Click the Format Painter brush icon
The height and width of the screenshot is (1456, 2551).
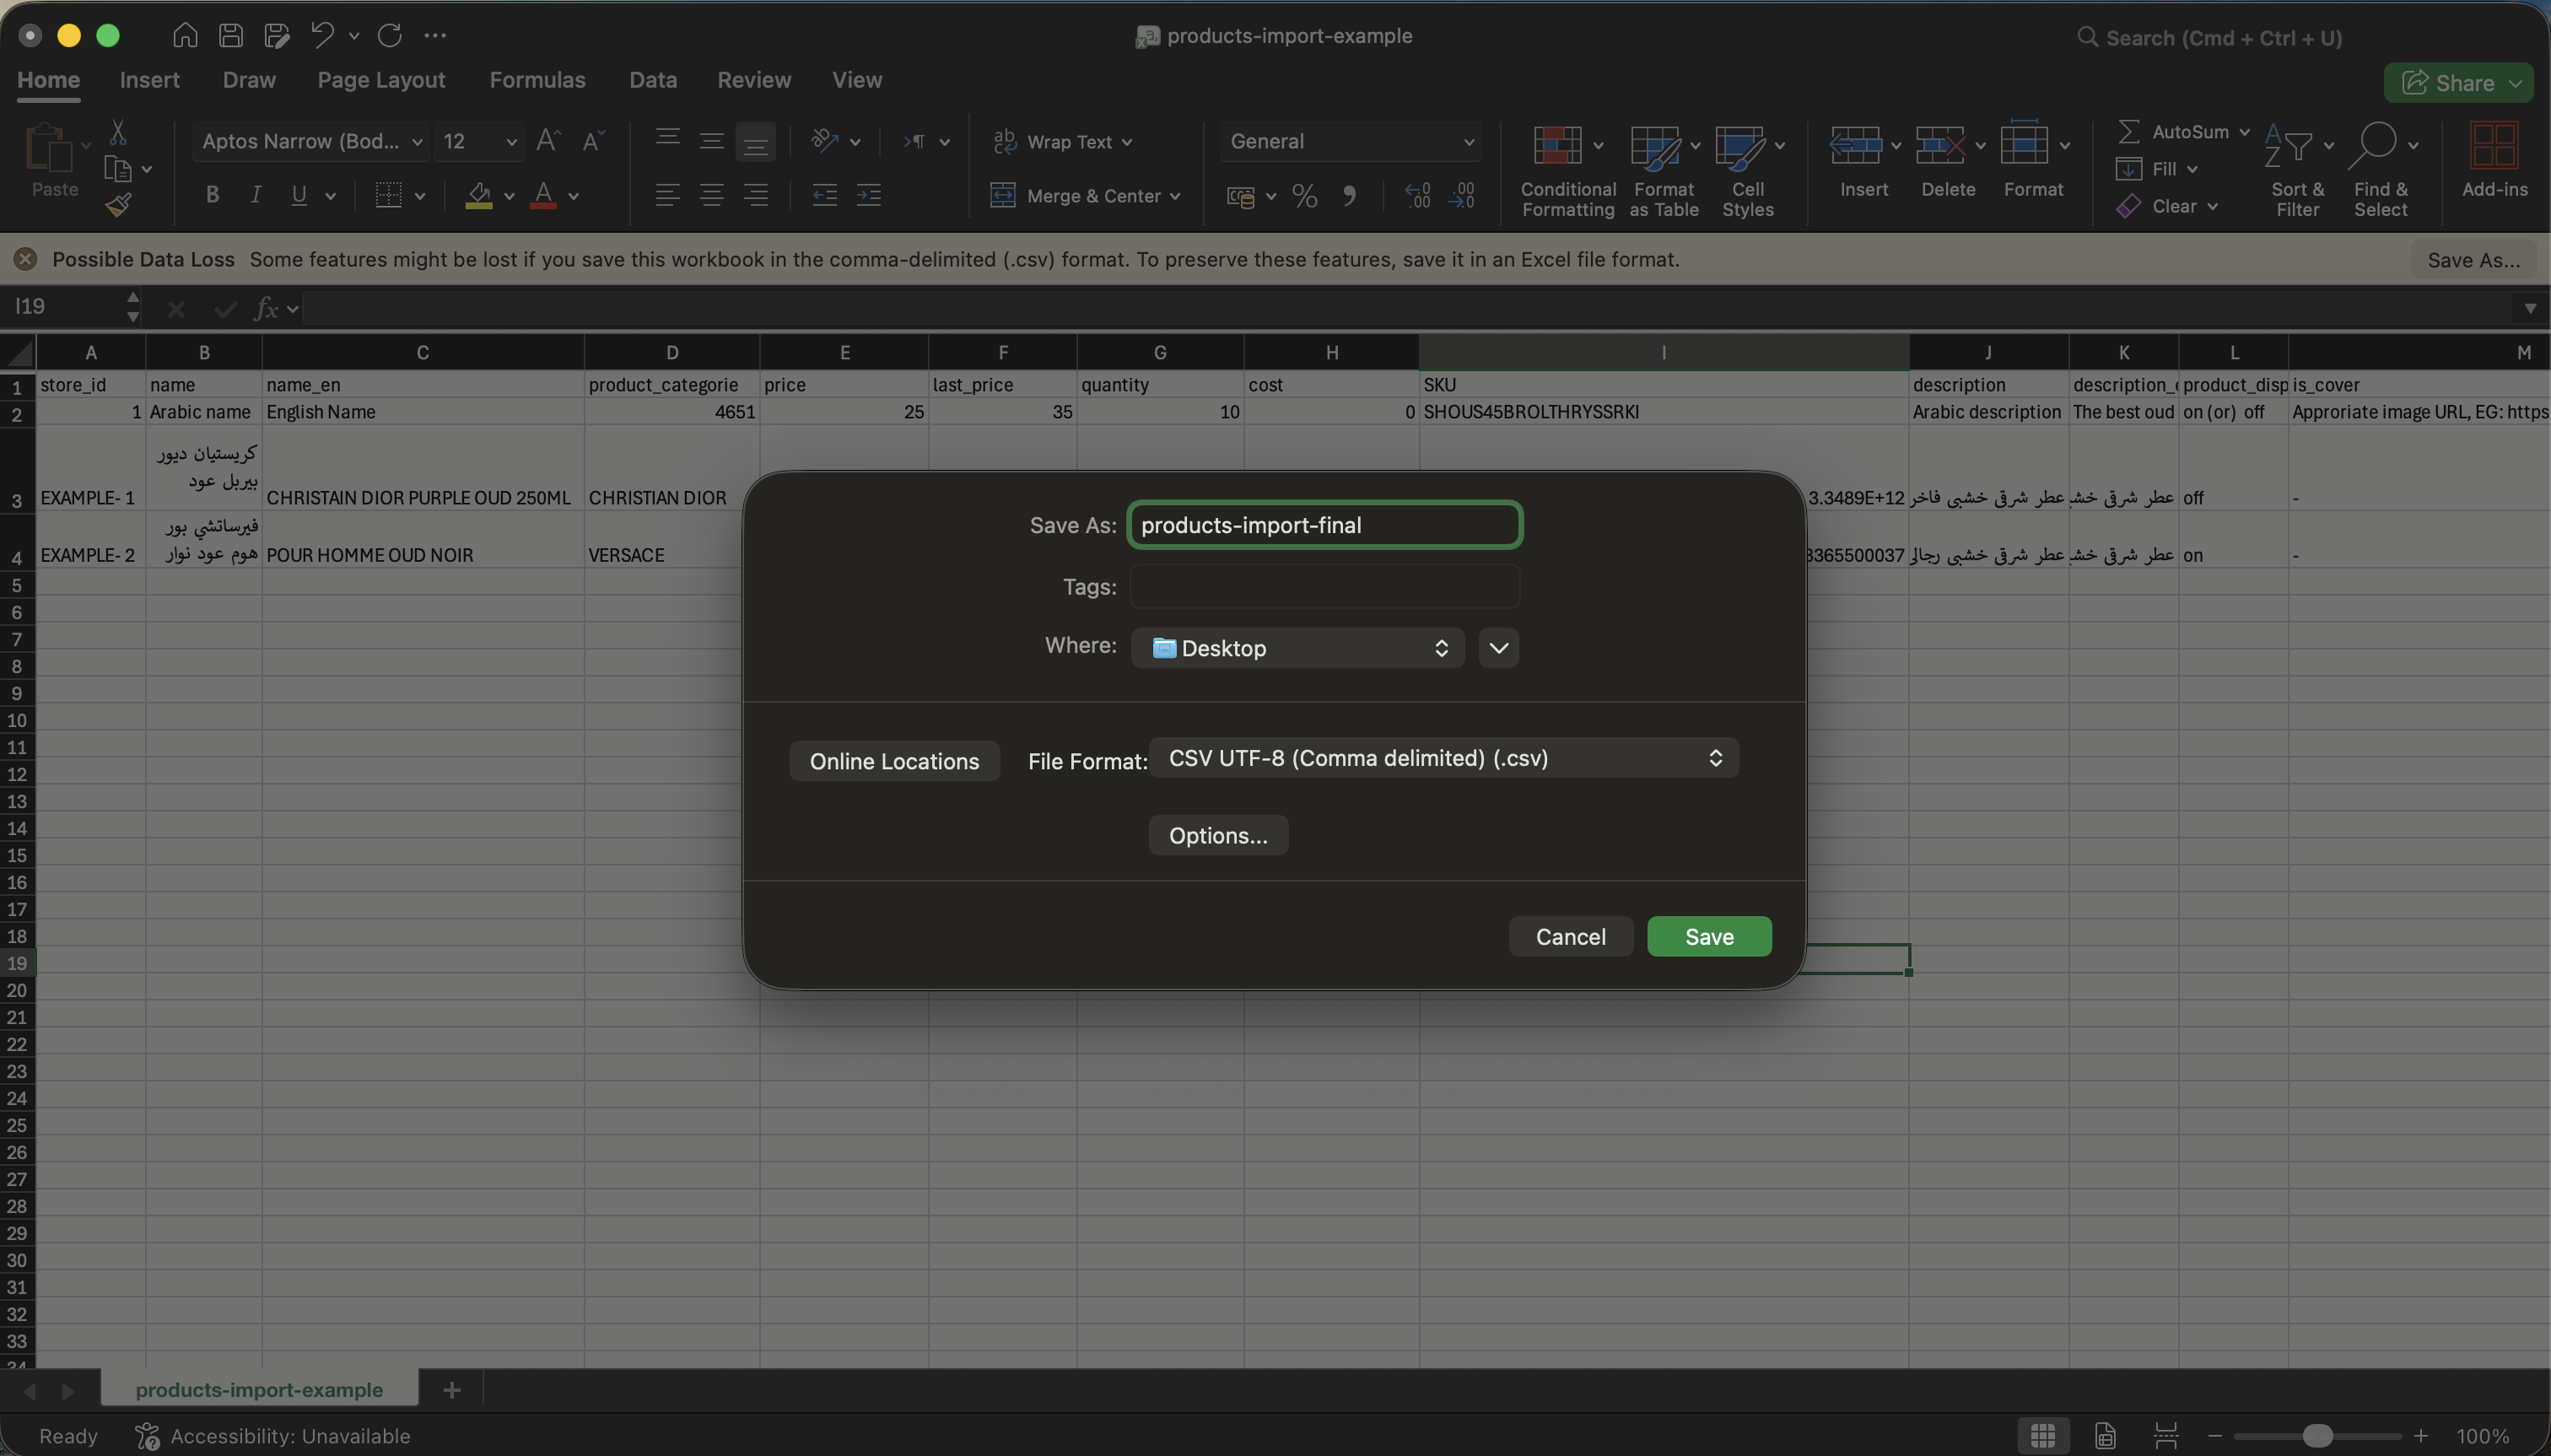[x=118, y=205]
